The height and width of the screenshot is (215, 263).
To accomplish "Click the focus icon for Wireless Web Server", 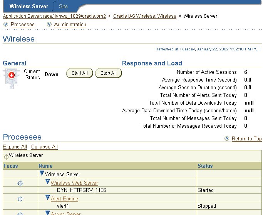I will pyautogui.click(x=20, y=183).
